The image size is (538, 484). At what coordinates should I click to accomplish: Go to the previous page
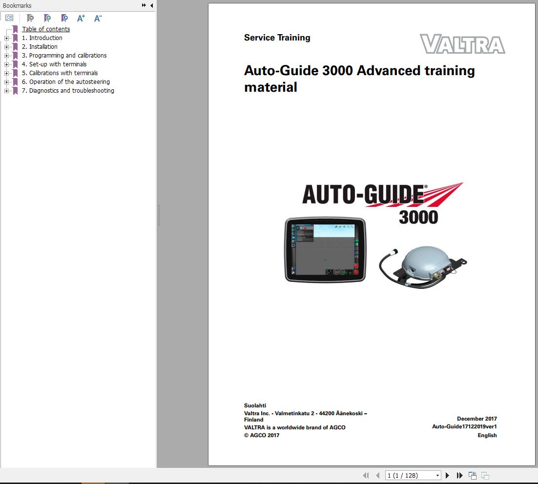pyautogui.click(x=378, y=475)
